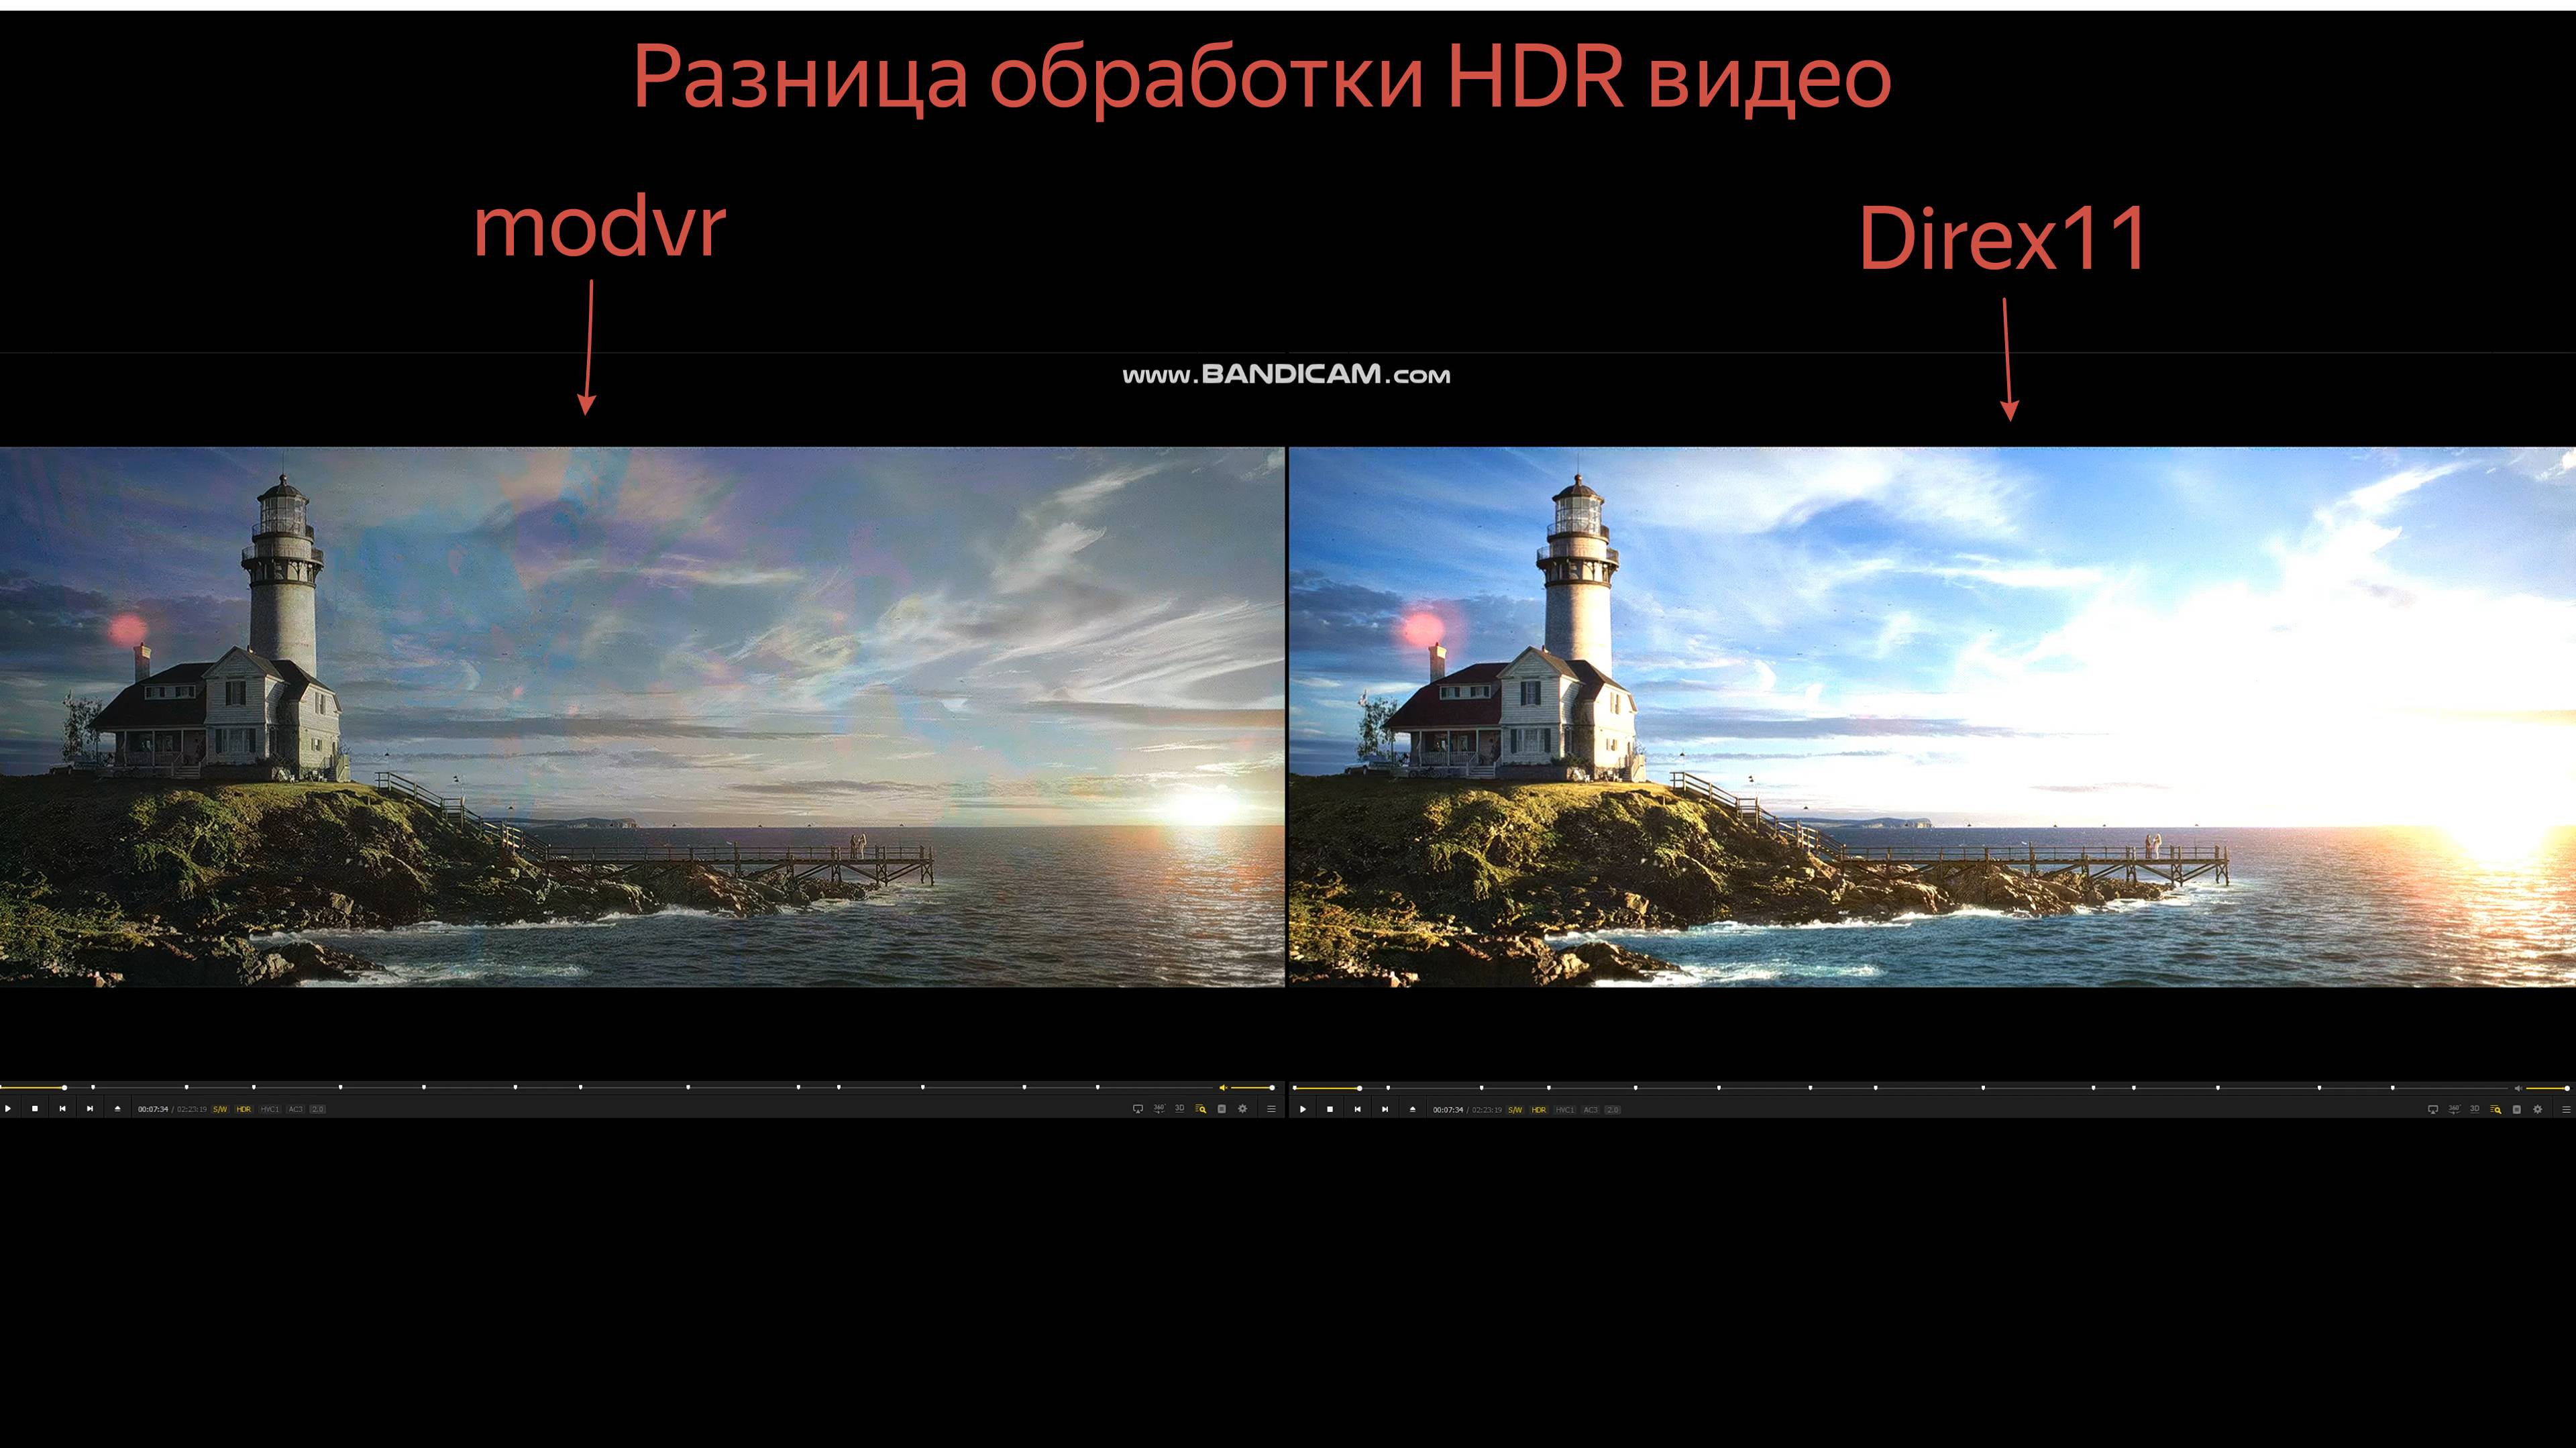Toggle the HDR badge in modvr player
2576x1448 pixels.
244,1109
